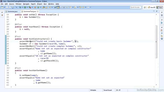
Task: Click the Open Perspective icon
Action: [145, 7]
